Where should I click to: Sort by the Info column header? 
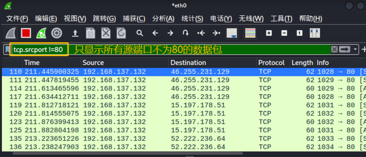[x=341, y=63]
